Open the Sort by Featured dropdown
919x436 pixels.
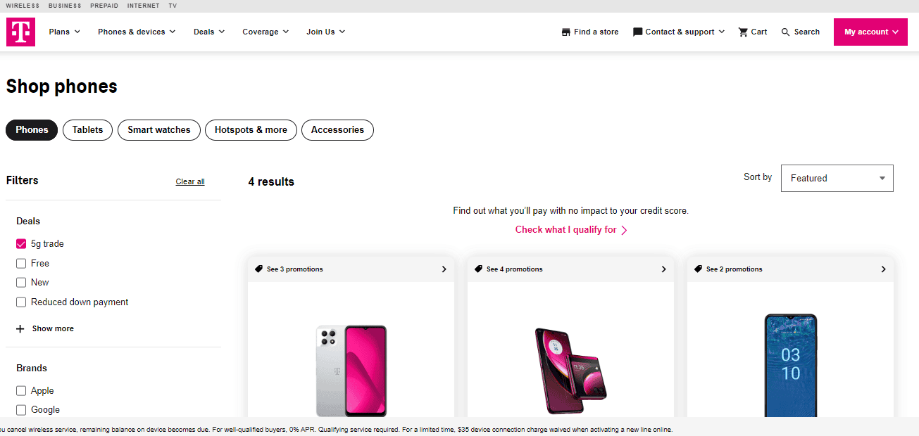point(837,179)
